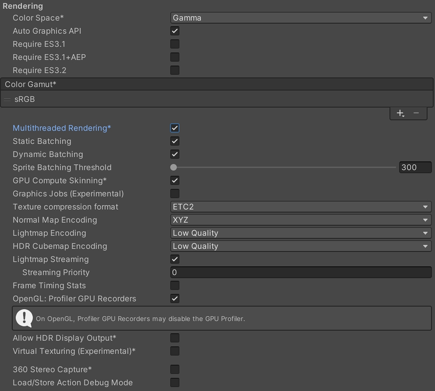435x391 pixels.
Task: Open the Texture compression format dropdown
Action: point(301,207)
